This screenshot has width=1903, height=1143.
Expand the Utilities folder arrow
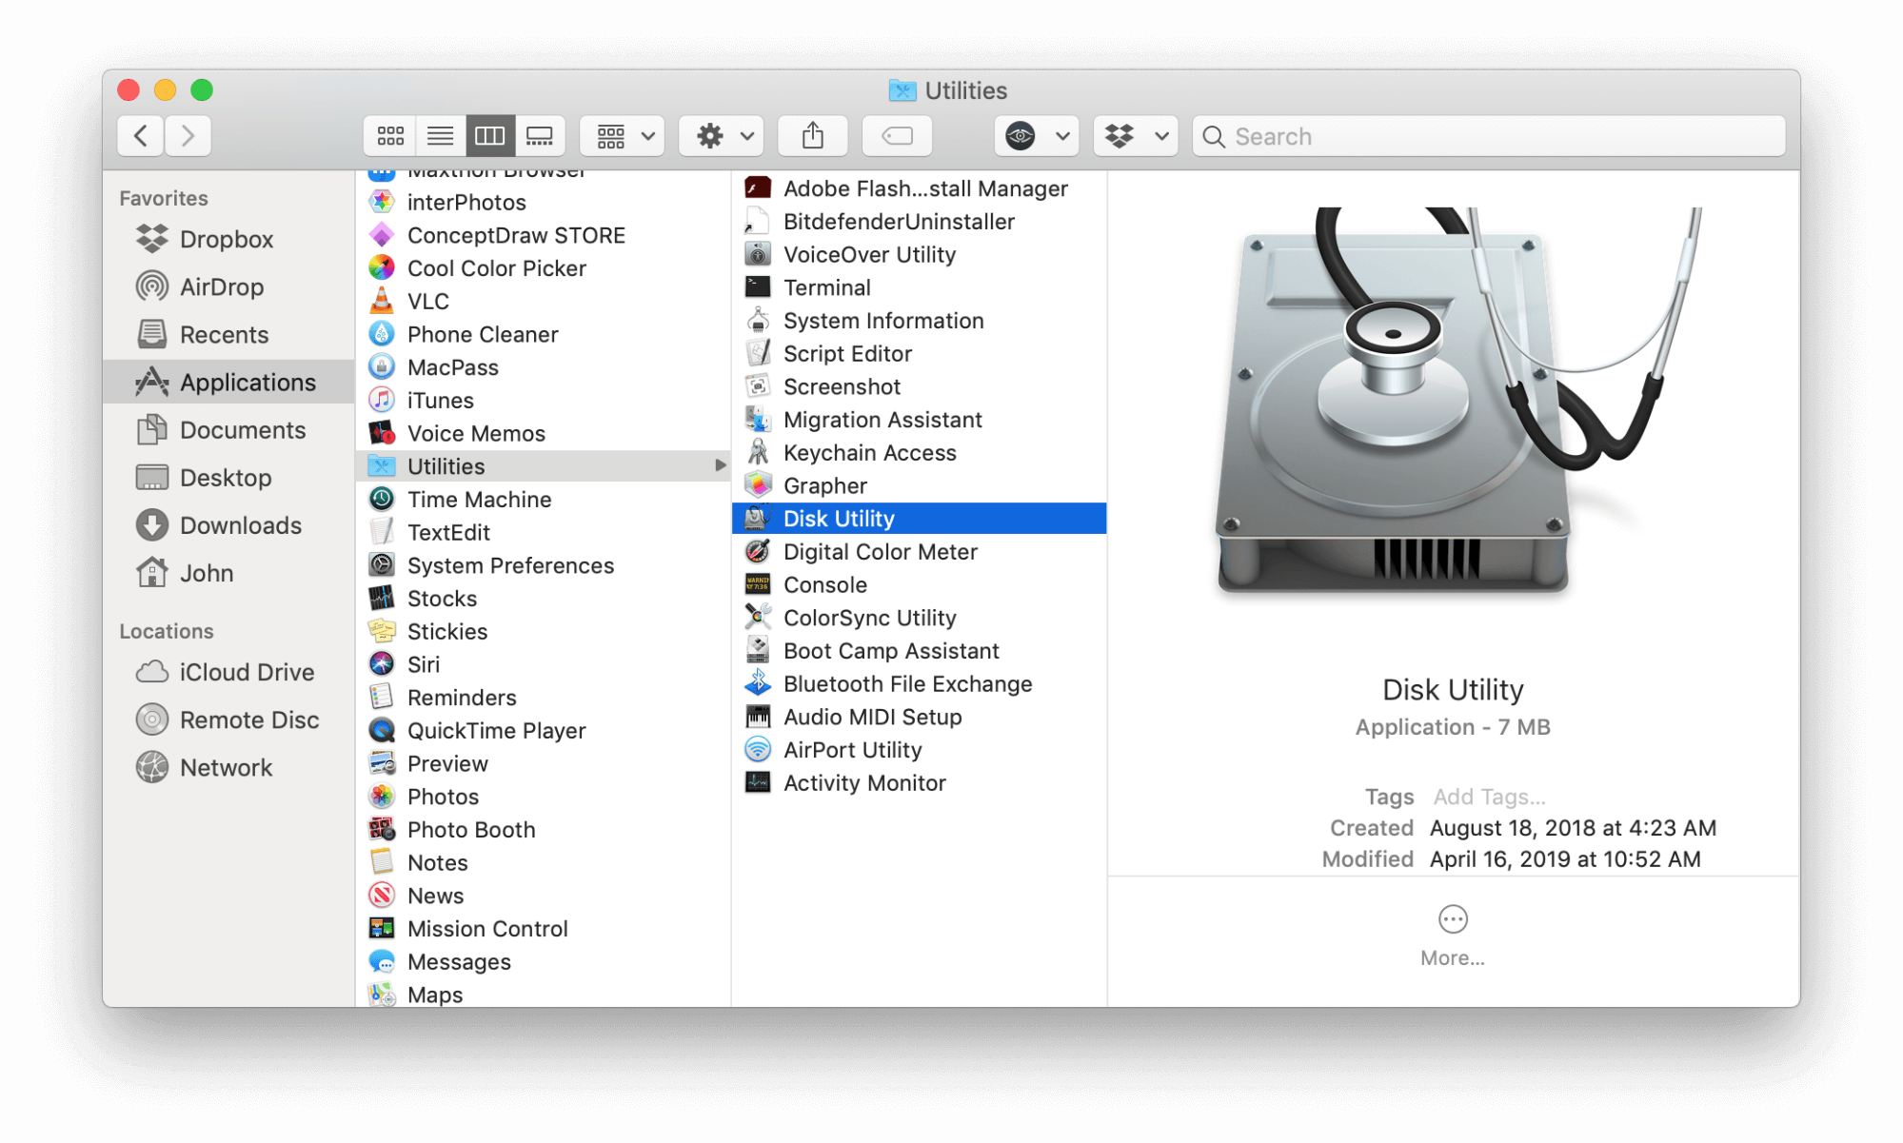(x=720, y=465)
